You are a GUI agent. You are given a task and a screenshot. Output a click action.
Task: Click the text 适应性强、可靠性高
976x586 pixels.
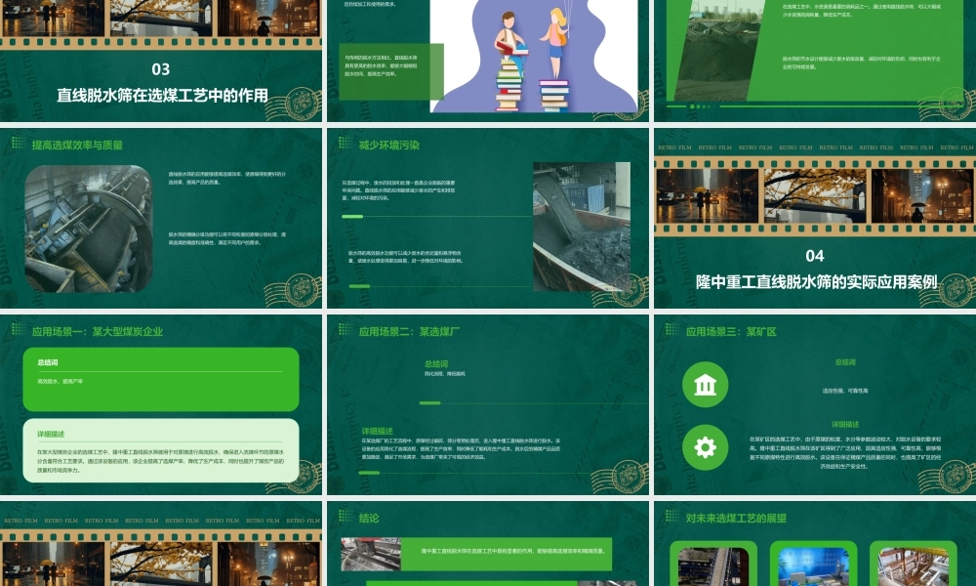844,391
